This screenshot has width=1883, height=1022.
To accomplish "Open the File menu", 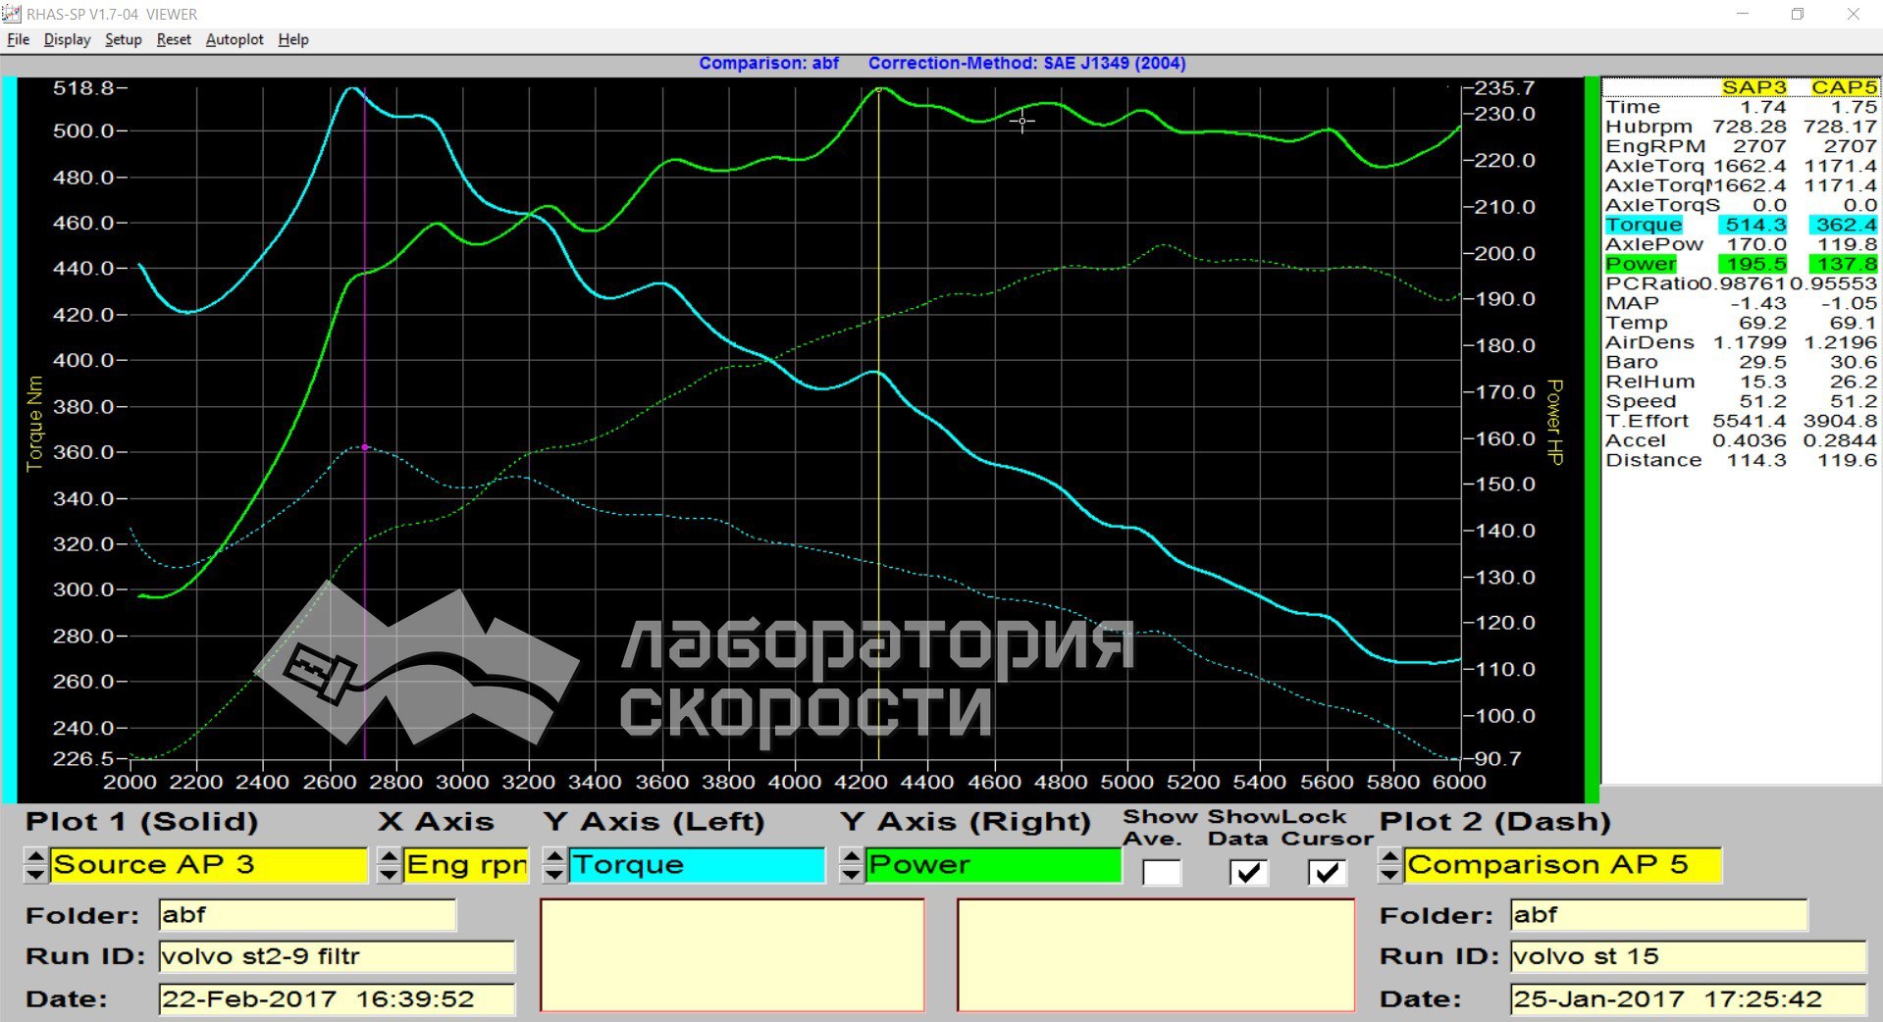I will pyautogui.click(x=19, y=39).
